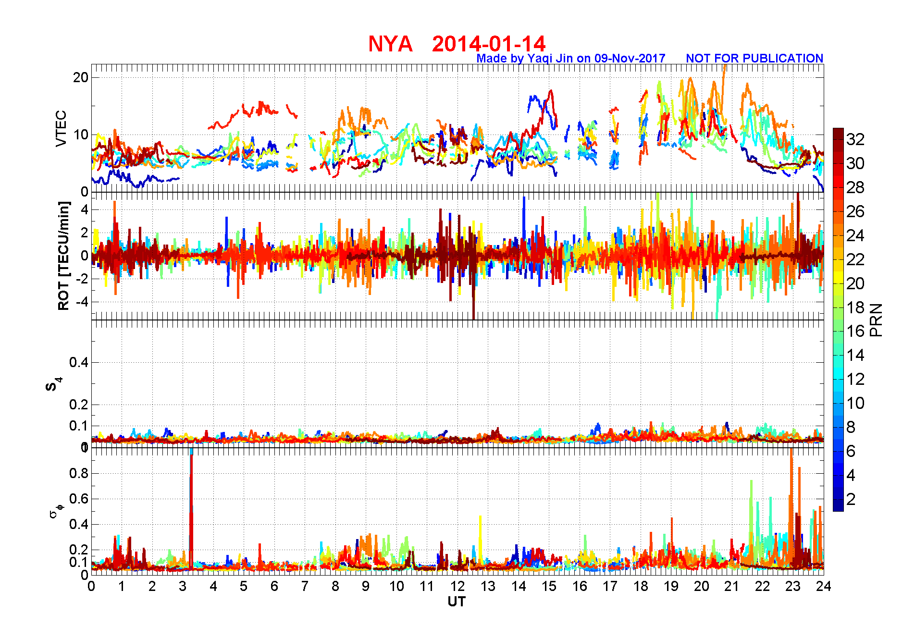Click σφ axis tick label 0.8
Screen dimensions: 915x639
pyautogui.click(x=79, y=473)
